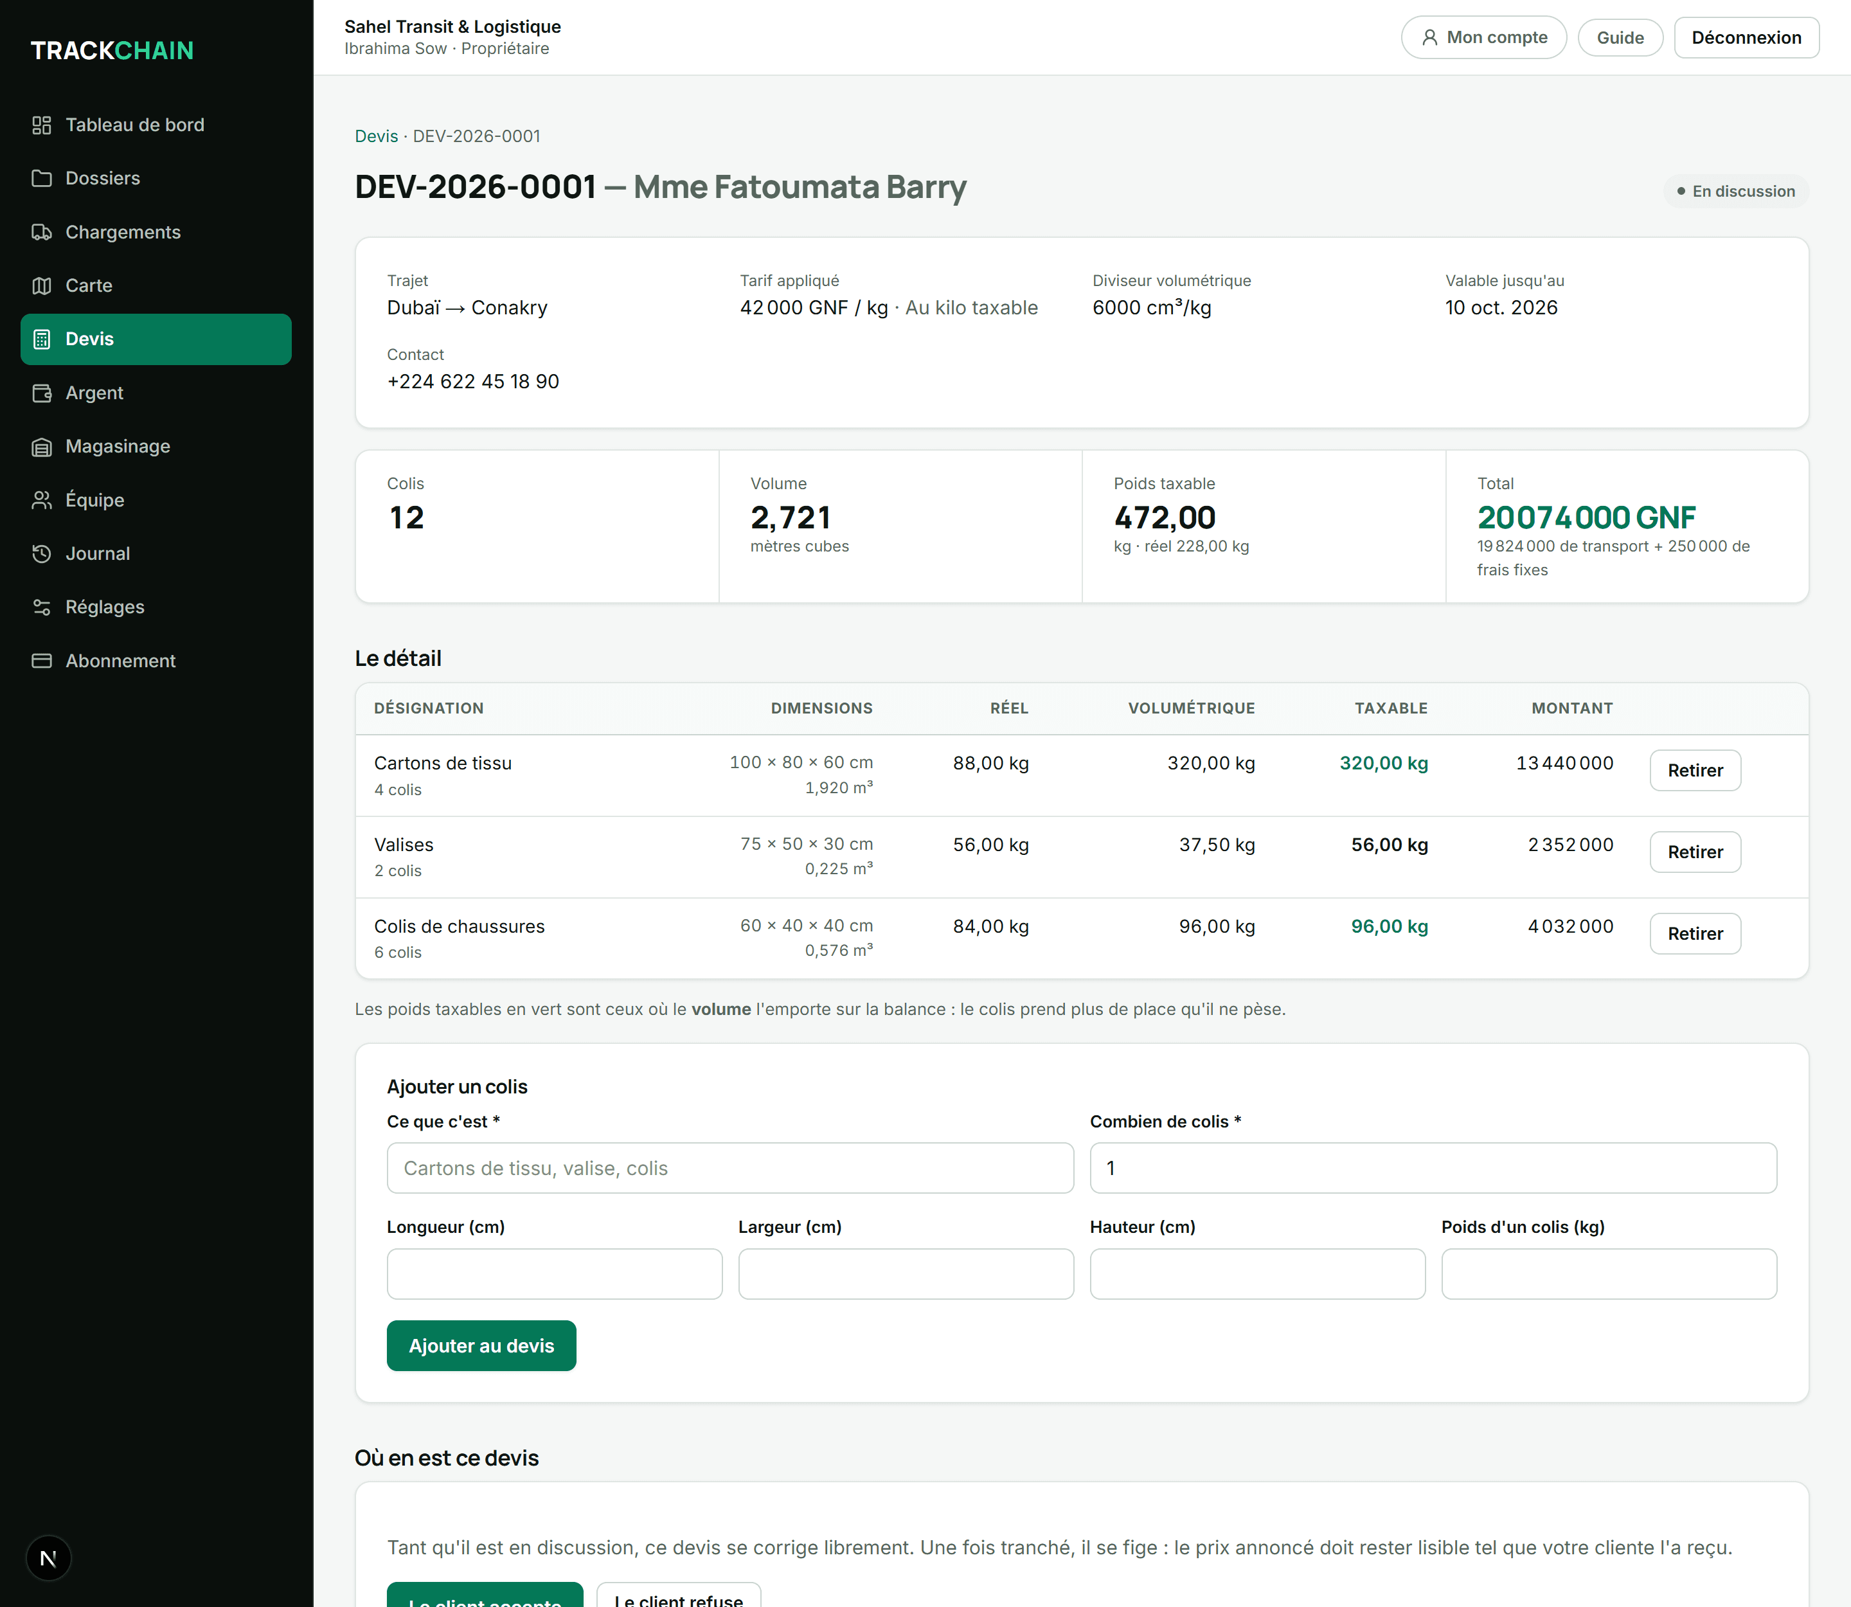Open the Magasinage section
Viewport: 1851px width, 1607px height.
(x=156, y=447)
